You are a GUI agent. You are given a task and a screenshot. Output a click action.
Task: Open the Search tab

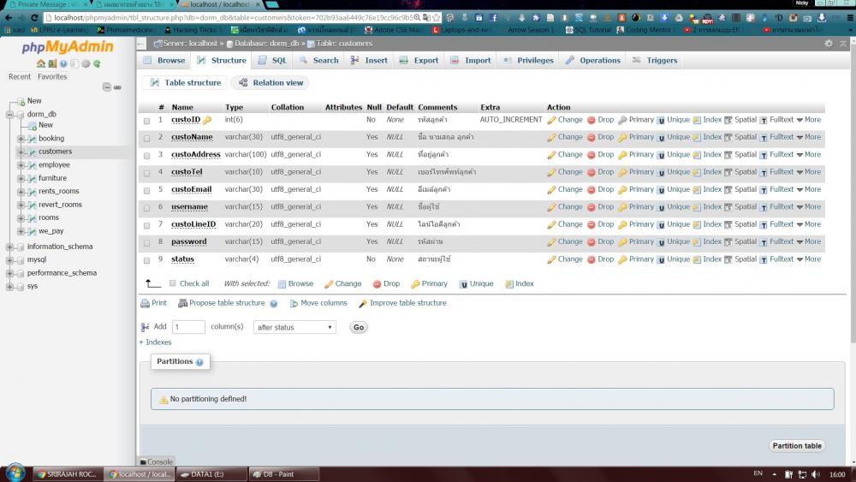[319, 61]
